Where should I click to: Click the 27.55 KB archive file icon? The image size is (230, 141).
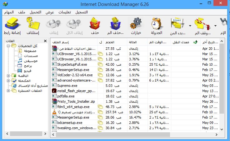[54, 48]
